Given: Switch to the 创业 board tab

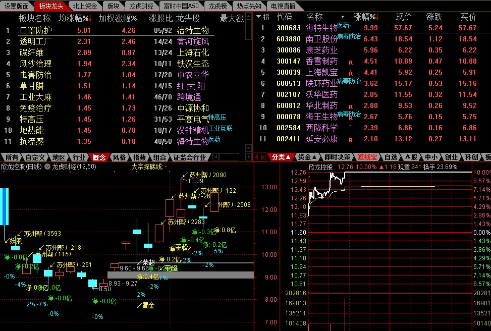Looking at the screenshot, I should click(451, 157).
